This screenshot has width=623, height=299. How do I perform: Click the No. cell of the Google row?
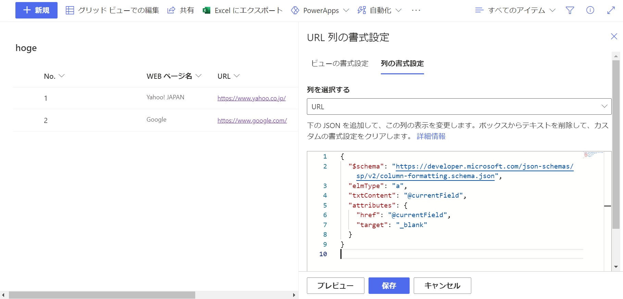[46, 121]
